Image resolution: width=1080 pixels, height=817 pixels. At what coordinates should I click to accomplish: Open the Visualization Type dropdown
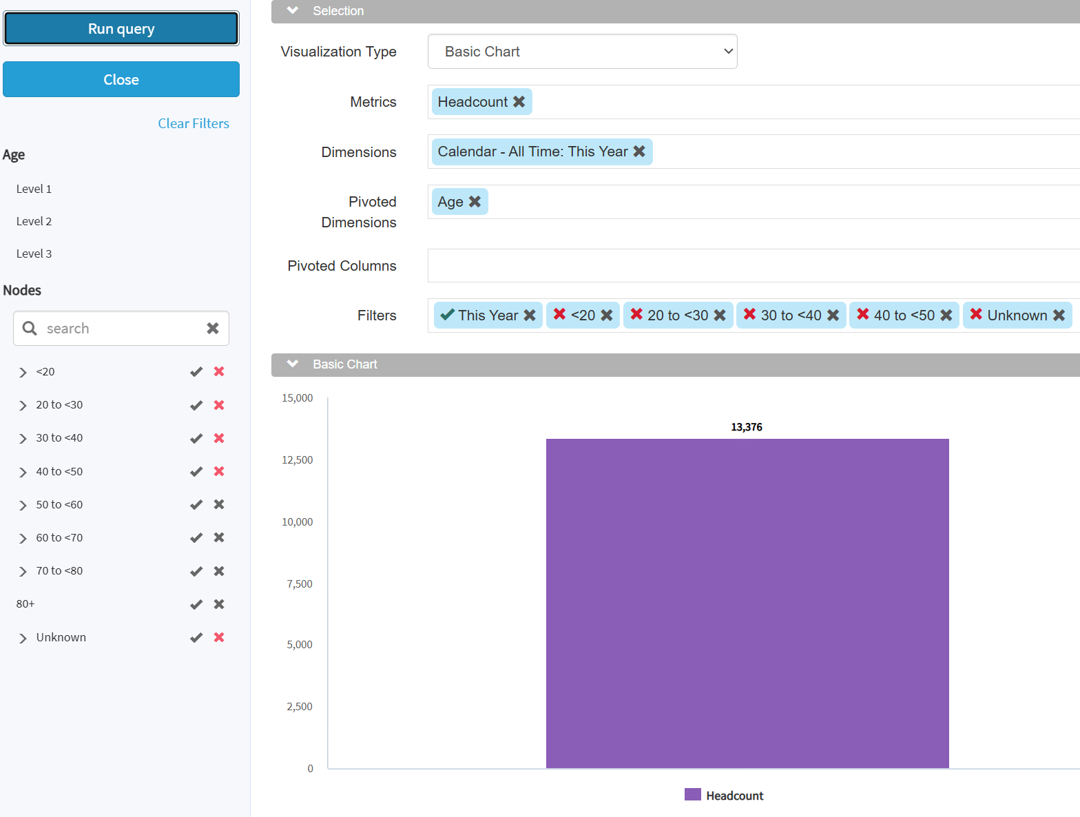click(x=582, y=52)
